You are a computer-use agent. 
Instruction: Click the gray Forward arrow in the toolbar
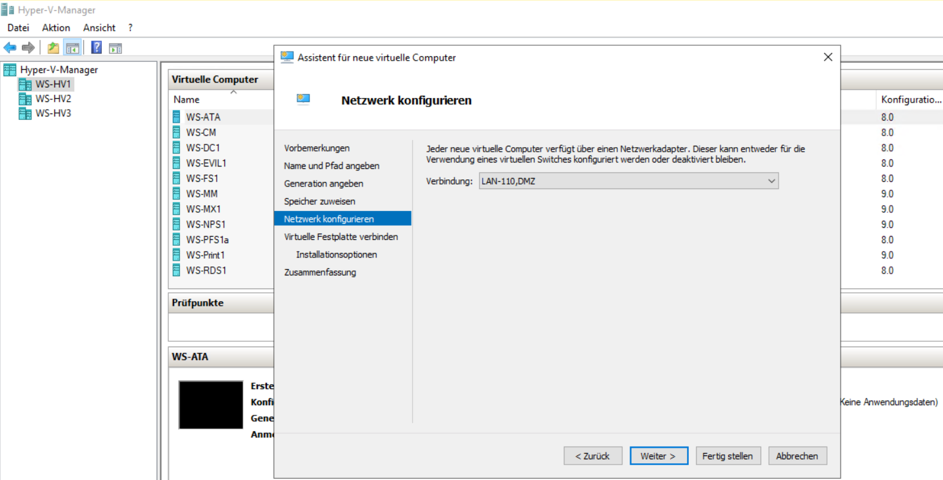(28, 48)
